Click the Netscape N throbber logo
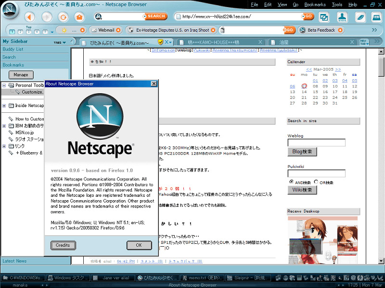The image size is (385, 288). pyautogui.click(x=10, y=10)
